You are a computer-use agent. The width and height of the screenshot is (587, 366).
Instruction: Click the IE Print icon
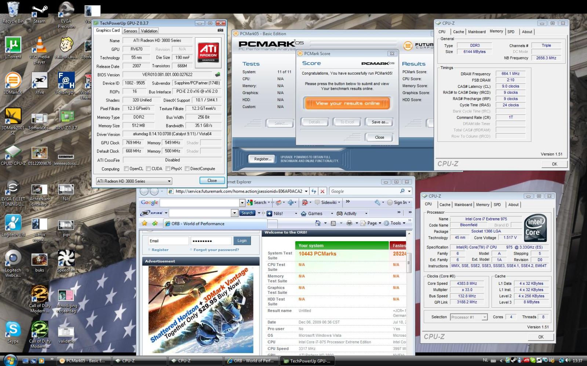coord(349,223)
